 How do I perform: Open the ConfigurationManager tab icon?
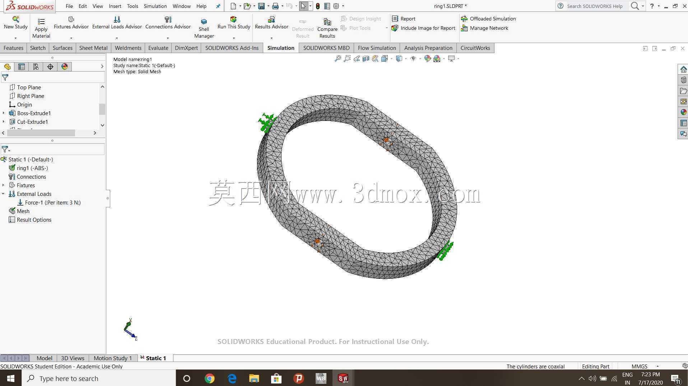(x=36, y=67)
